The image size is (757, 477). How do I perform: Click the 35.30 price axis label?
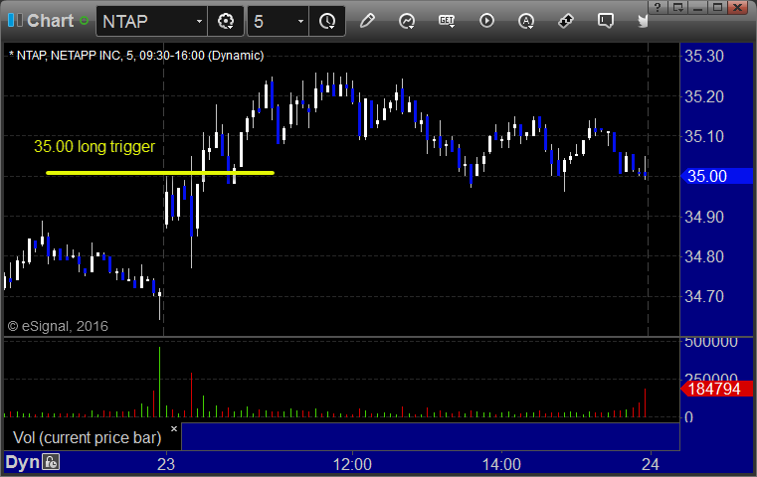click(x=704, y=56)
